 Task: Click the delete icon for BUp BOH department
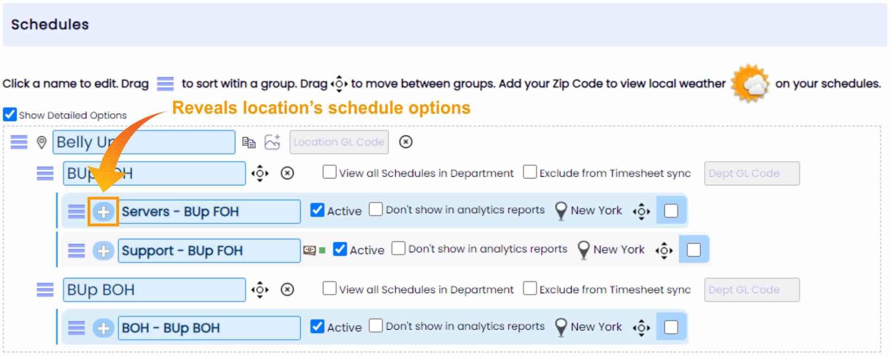(x=288, y=290)
